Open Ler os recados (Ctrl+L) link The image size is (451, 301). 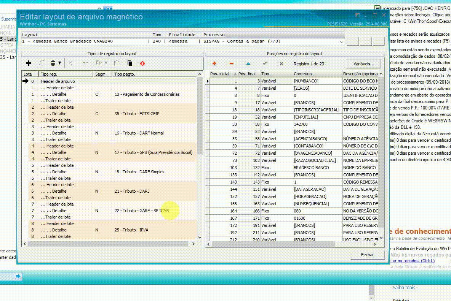(413, 261)
